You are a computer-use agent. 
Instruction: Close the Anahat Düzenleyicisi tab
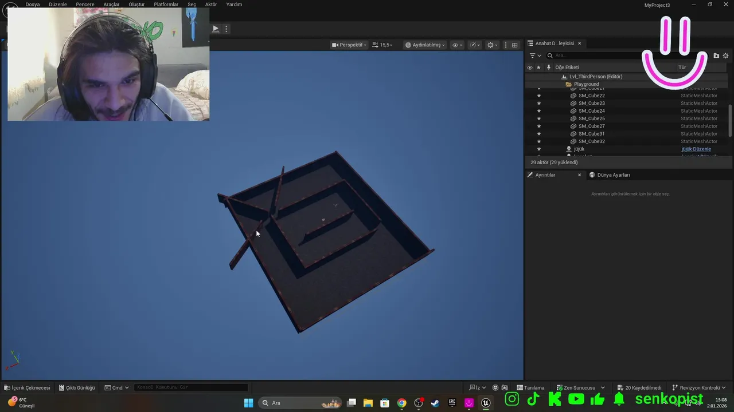point(579,43)
